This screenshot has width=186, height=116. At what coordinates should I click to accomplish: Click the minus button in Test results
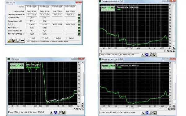pos(23,41)
